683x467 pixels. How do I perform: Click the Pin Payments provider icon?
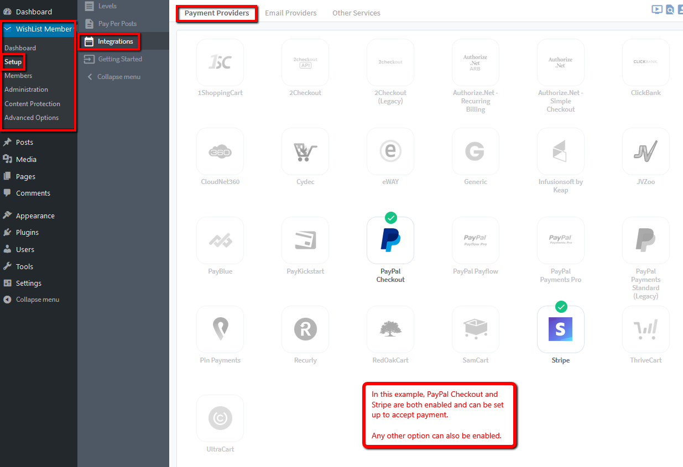click(220, 329)
